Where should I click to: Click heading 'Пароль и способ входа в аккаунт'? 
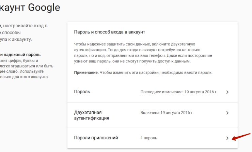[x=109, y=32]
